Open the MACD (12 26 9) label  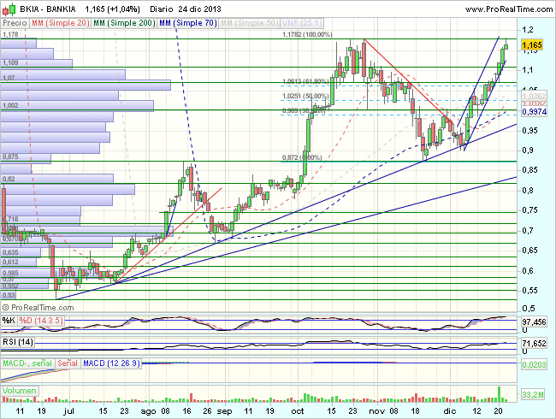pyautogui.click(x=111, y=363)
